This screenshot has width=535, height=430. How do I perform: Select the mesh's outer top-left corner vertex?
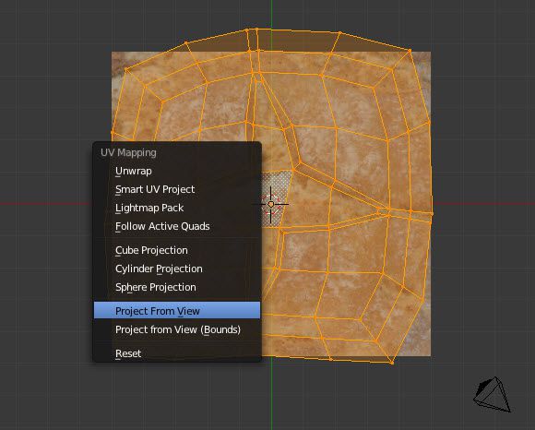[126, 69]
